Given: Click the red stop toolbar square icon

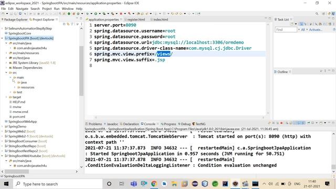Looking at the screenshot, I should [121, 14].
